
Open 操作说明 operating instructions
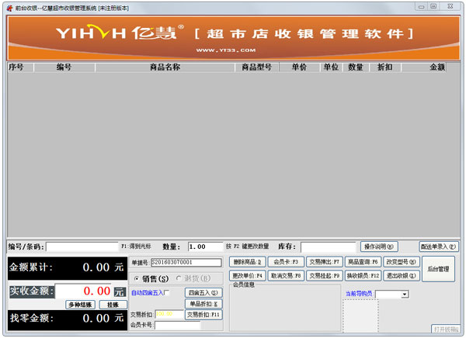point(379,247)
